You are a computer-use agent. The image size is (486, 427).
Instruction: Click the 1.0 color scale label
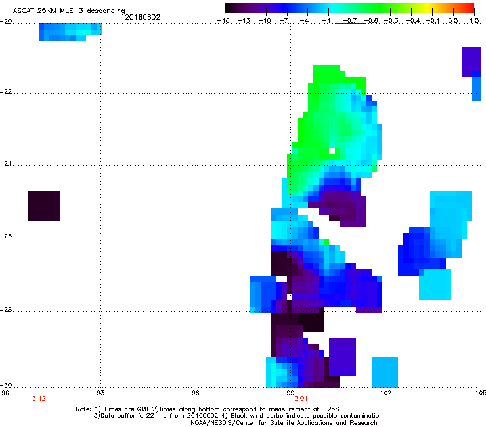pyautogui.click(x=474, y=21)
